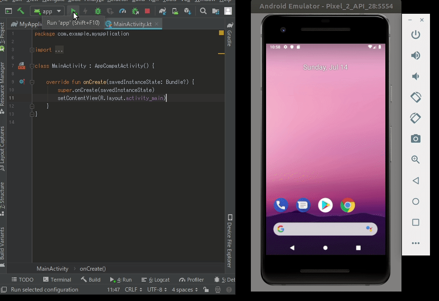Debug app with the green bug icon
This screenshot has width=439, height=301.
click(98, 11)
